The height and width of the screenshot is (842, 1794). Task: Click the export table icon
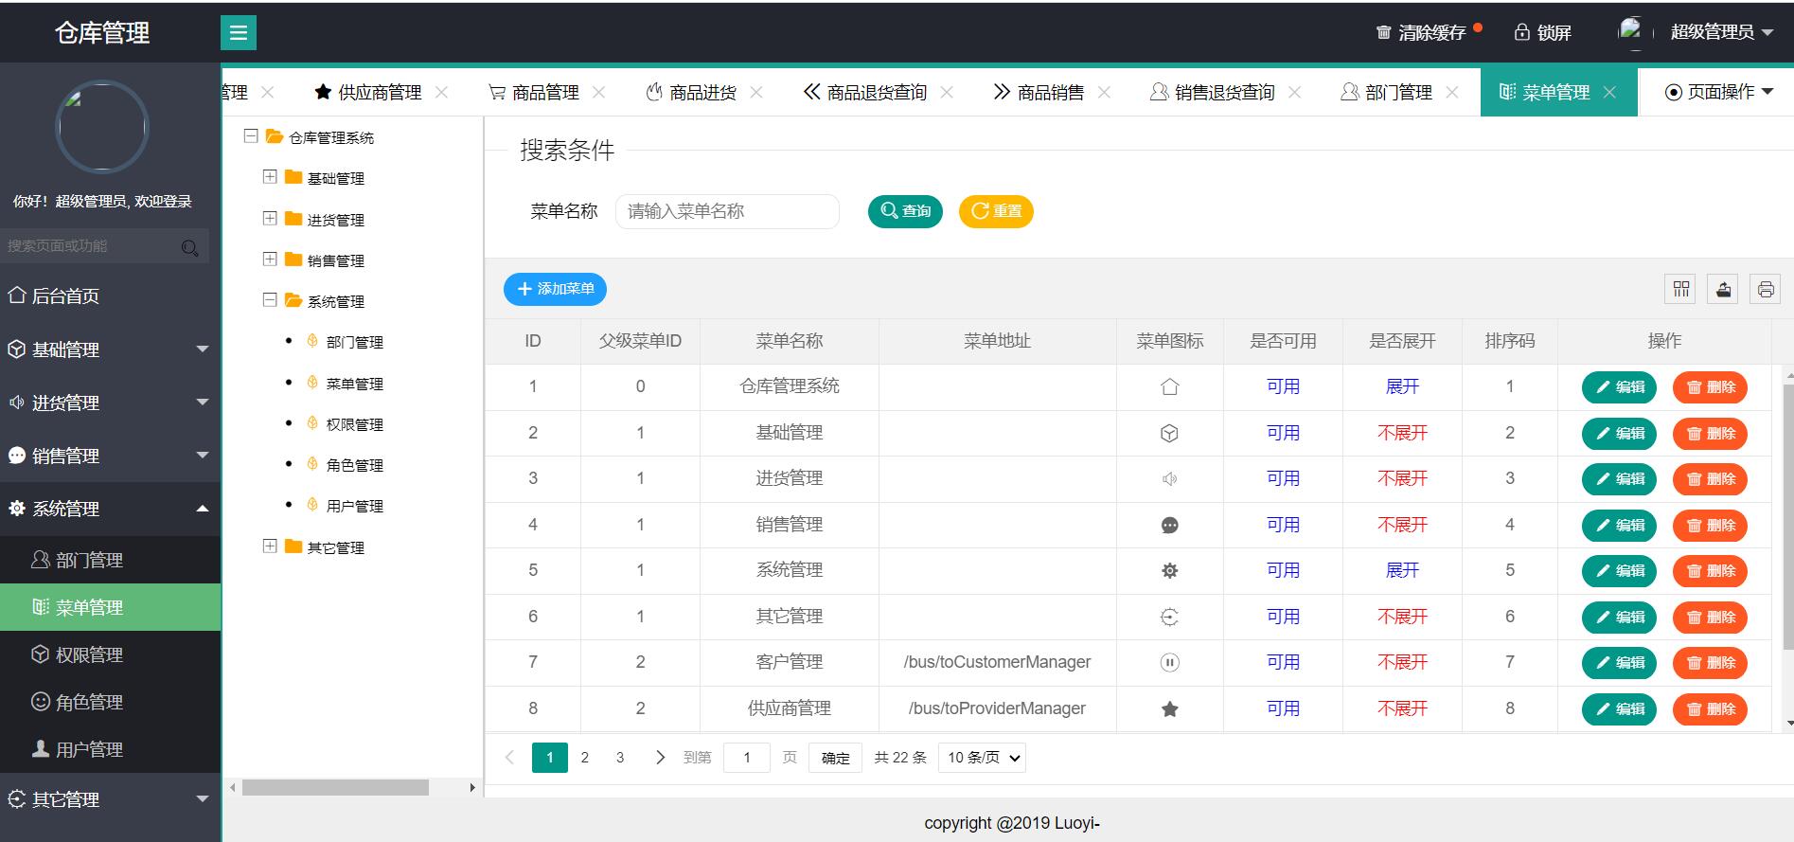[x=1724, y=290]
